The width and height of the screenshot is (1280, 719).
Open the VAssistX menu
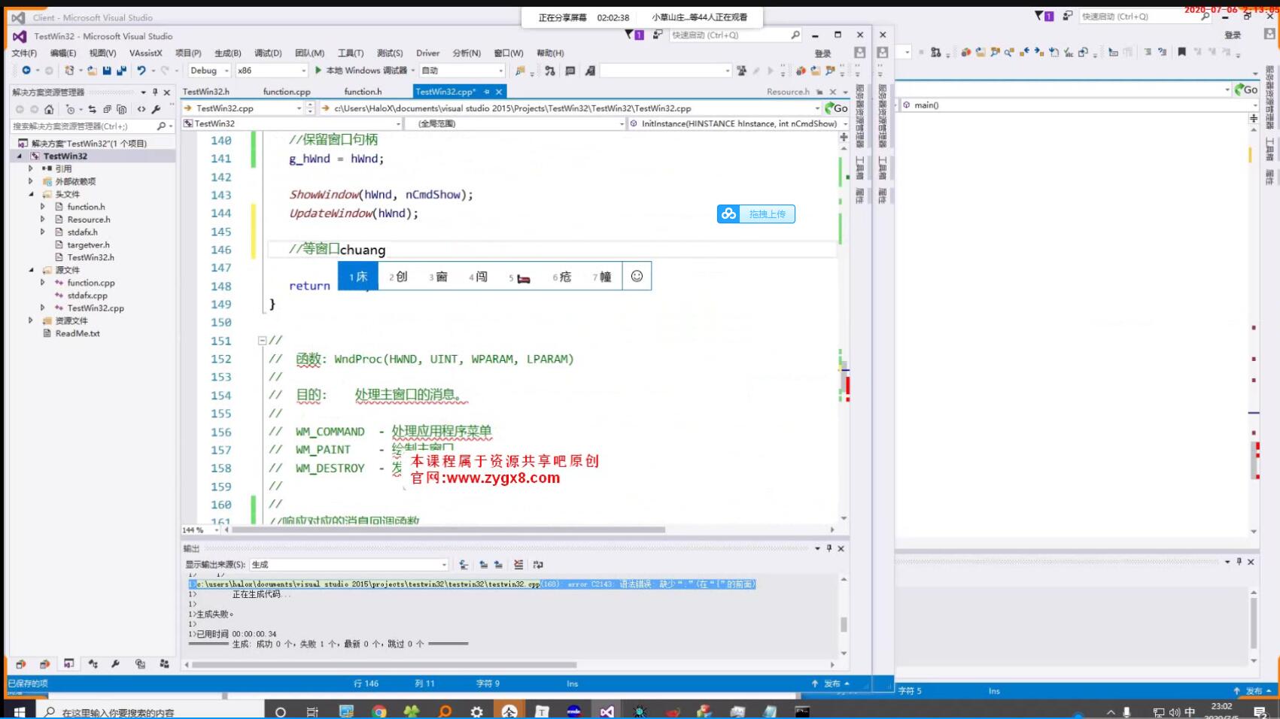click(145, 53)
